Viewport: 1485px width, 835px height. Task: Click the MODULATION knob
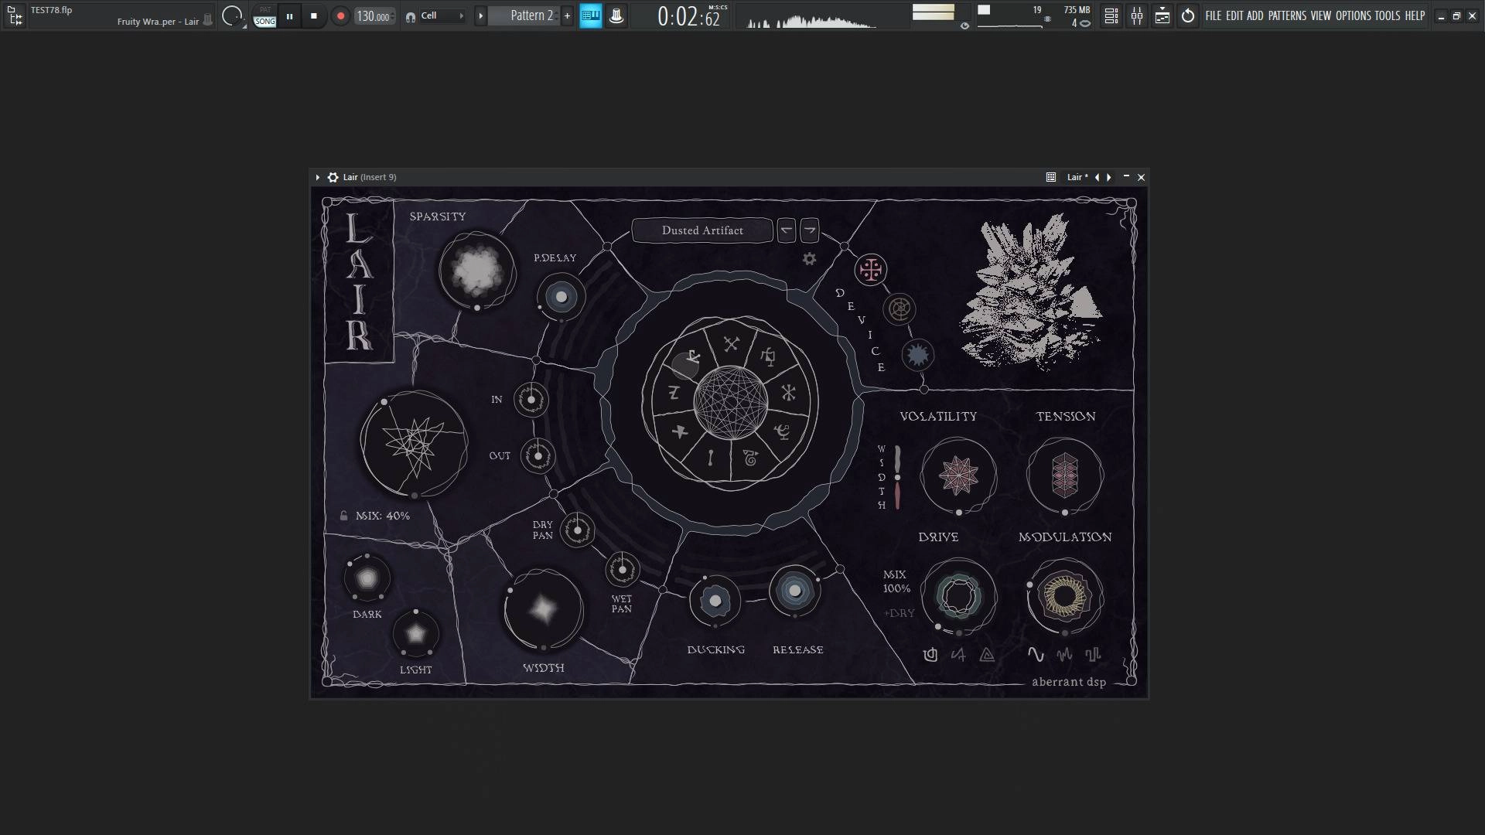tap(1065, 596)
